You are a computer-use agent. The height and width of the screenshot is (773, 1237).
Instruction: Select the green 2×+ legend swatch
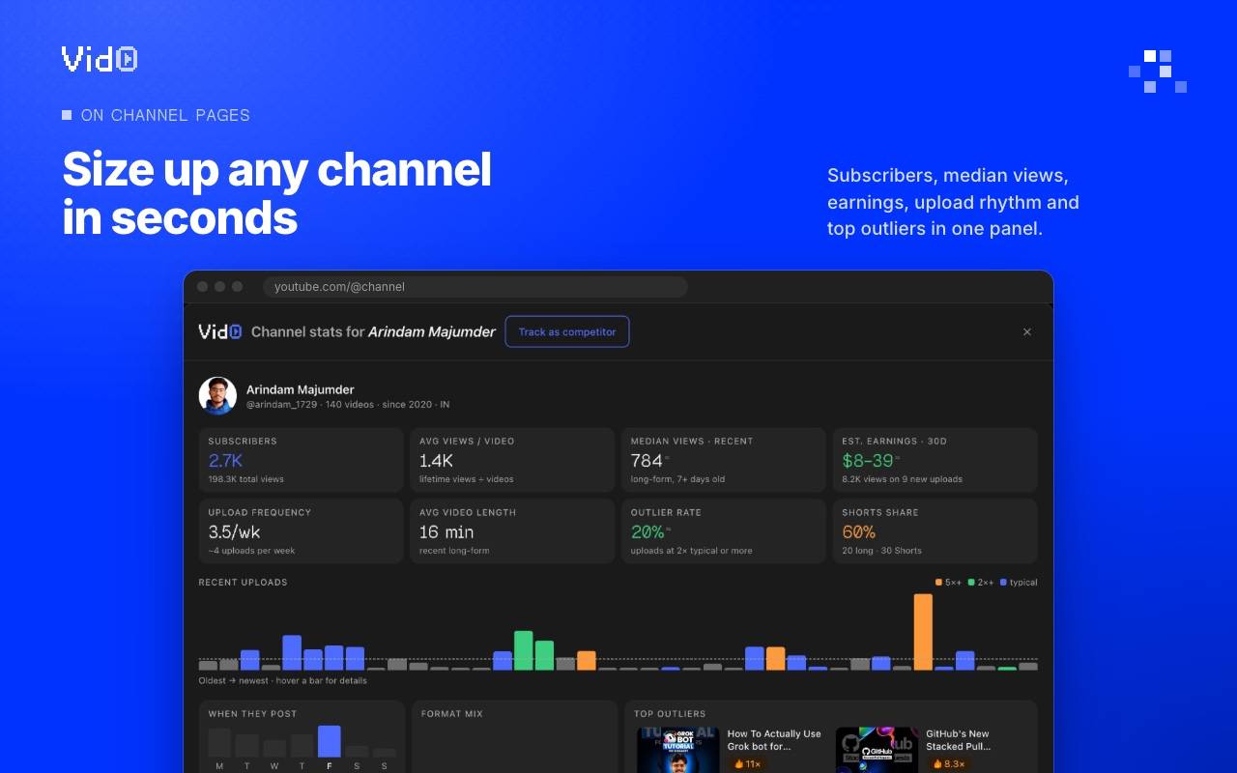click(971, 583)
